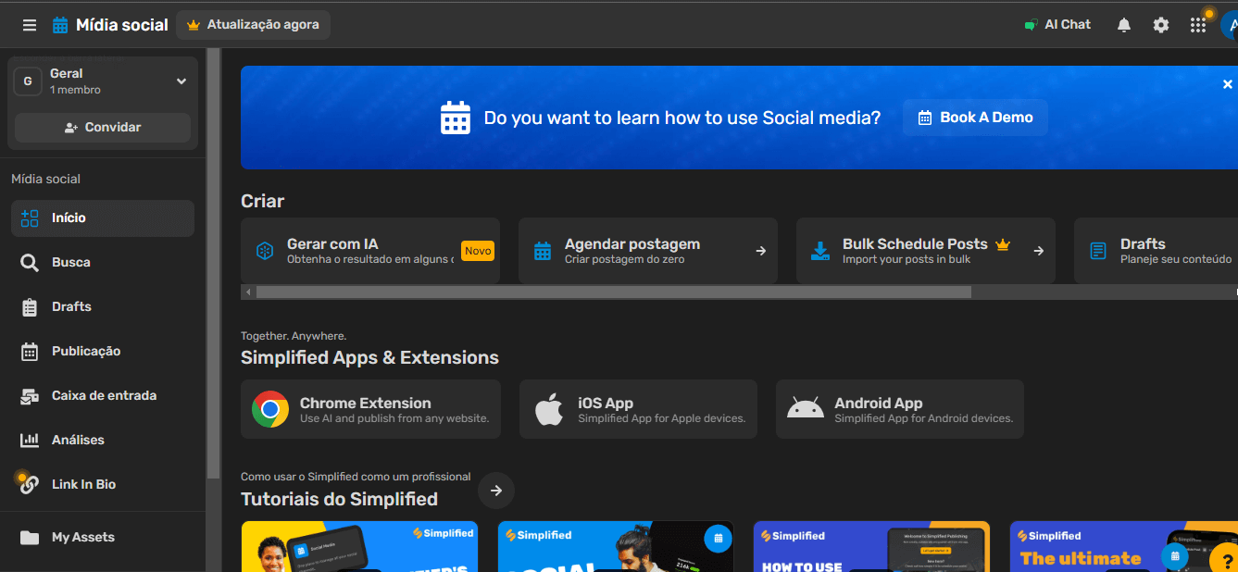Open the AI Chat assistant
Screen dimensions: 1238x572
1057,25
